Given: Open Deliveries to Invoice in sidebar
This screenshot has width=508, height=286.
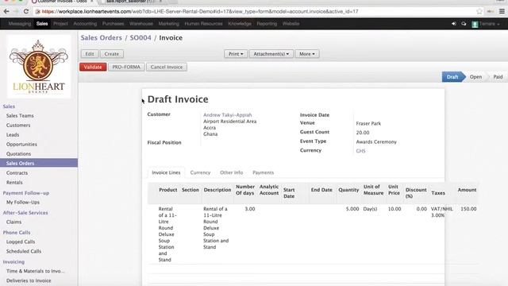Looking at the screenshot, I should tap(29, 280).
